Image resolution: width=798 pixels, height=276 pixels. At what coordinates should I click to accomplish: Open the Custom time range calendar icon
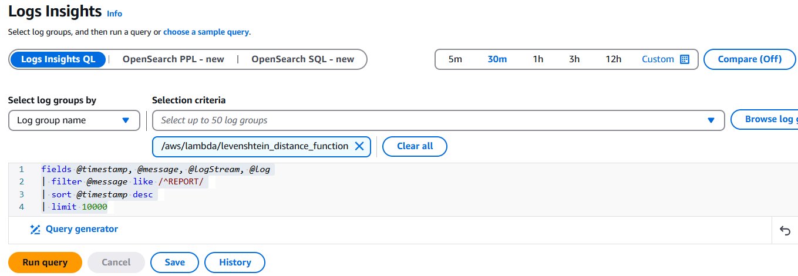coord(684,59)
